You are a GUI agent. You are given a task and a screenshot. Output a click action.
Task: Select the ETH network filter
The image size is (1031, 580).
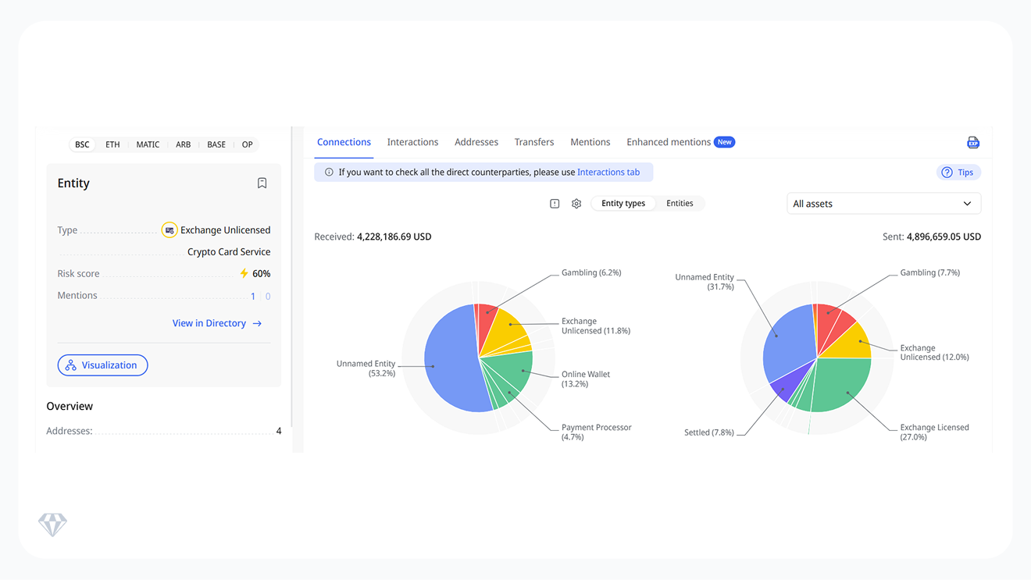pos(113,144)
